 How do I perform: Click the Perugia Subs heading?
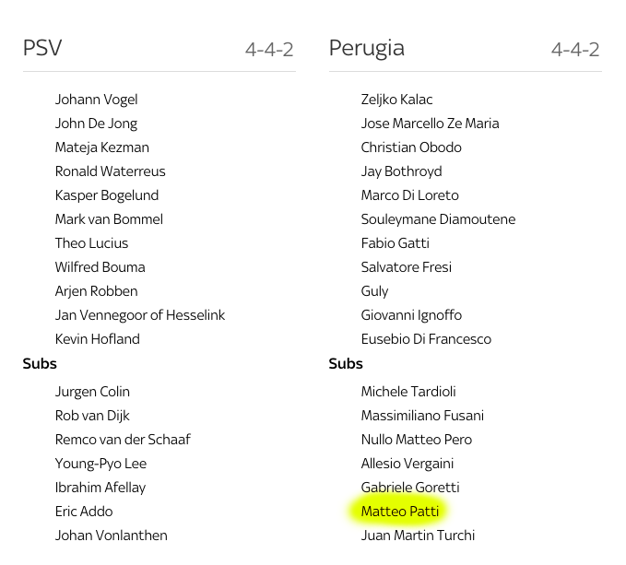(x=346, y=363)
